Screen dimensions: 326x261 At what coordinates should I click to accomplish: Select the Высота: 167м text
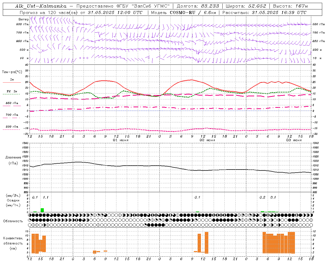(290, 6)
